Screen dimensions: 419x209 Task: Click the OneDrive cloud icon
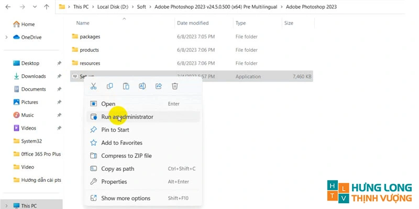tap(16, 37)
